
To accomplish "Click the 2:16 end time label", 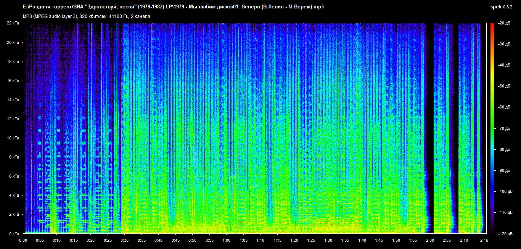I will pyautogui.click(x=484, y=240).
